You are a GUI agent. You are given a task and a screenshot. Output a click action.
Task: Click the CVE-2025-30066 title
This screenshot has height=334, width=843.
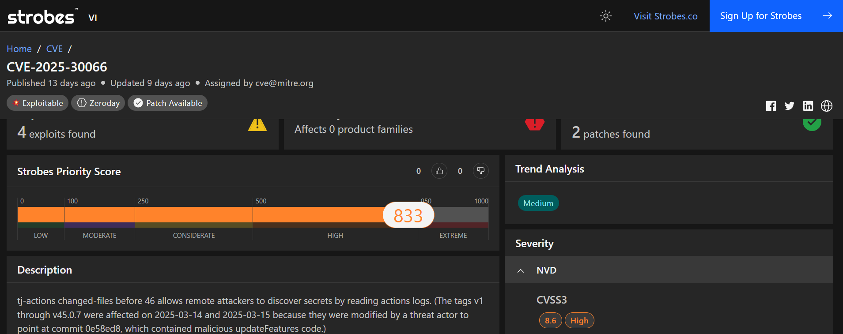point(57,67)
